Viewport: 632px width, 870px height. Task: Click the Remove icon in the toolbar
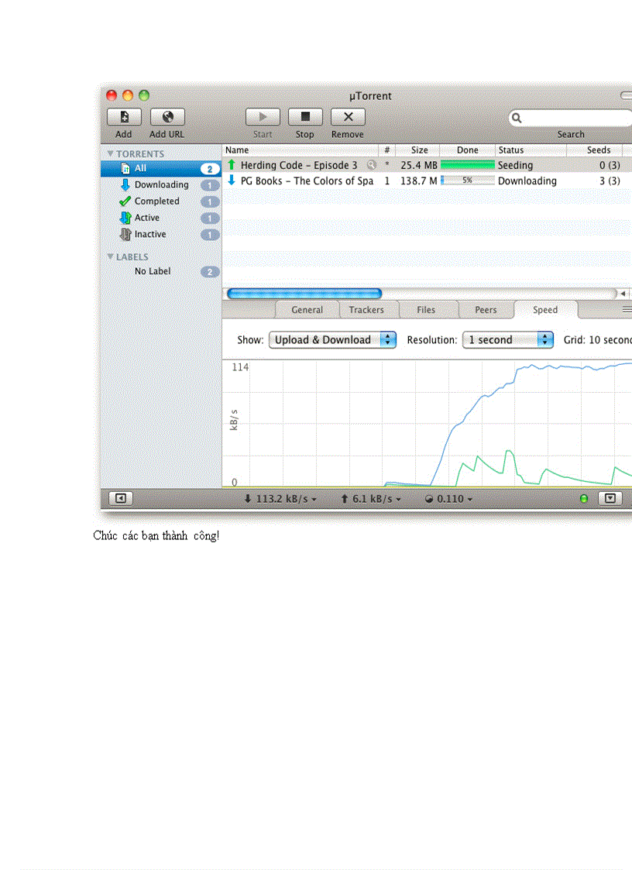(347, 117)
